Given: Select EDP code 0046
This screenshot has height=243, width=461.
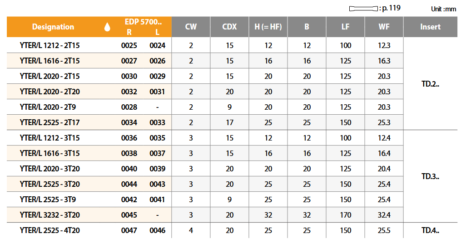Looking at the screenshot, I should click(x=157, y=230).
